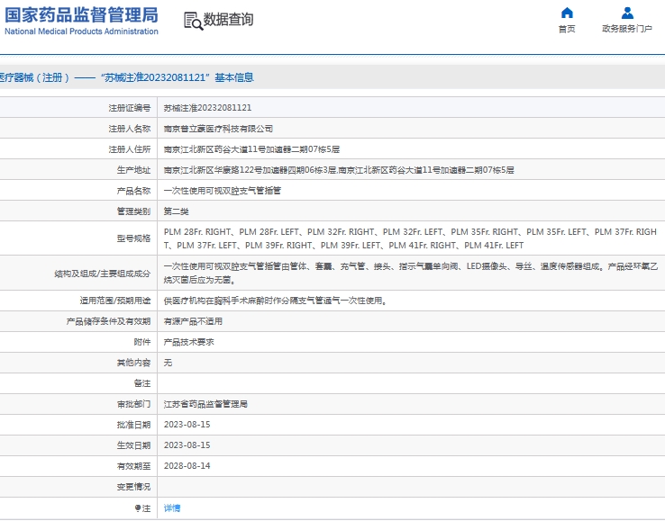
Task: Click the 有效期至 label
Action: [x=133, y=466]
